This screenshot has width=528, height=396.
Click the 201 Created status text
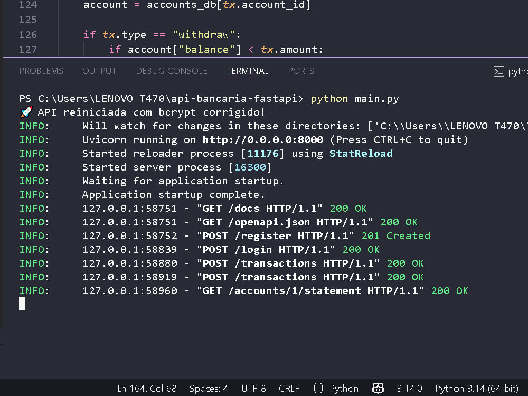[395, 236]
